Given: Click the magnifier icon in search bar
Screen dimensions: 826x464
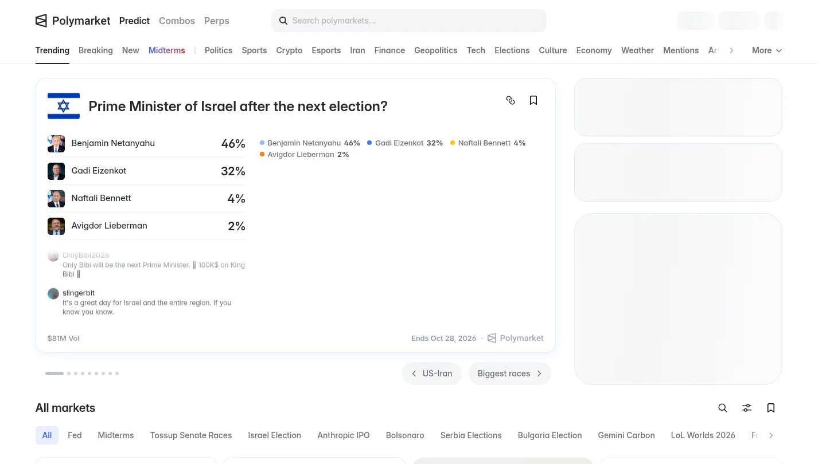Looking at the screenshot, I should point(283,21).
